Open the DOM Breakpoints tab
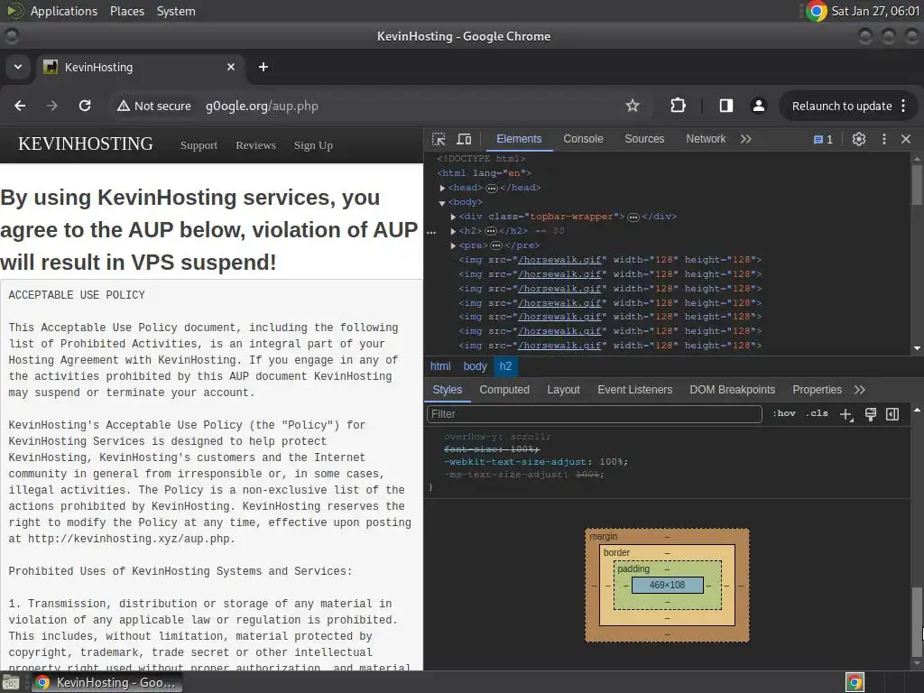The image size is (924, 693). (733, 390)
